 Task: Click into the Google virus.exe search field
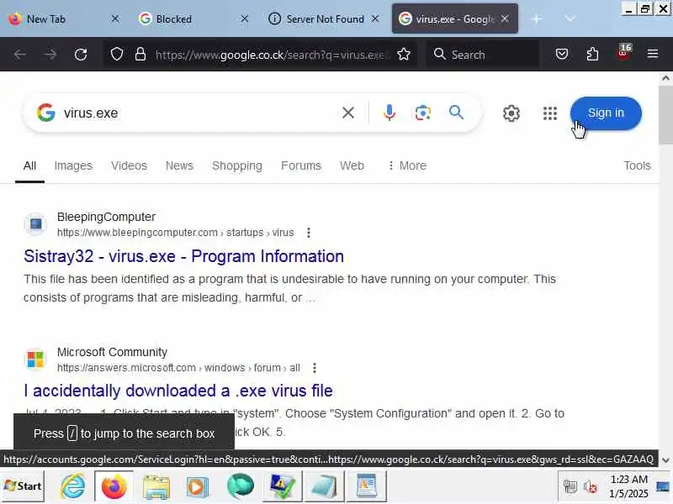point(198,113)
